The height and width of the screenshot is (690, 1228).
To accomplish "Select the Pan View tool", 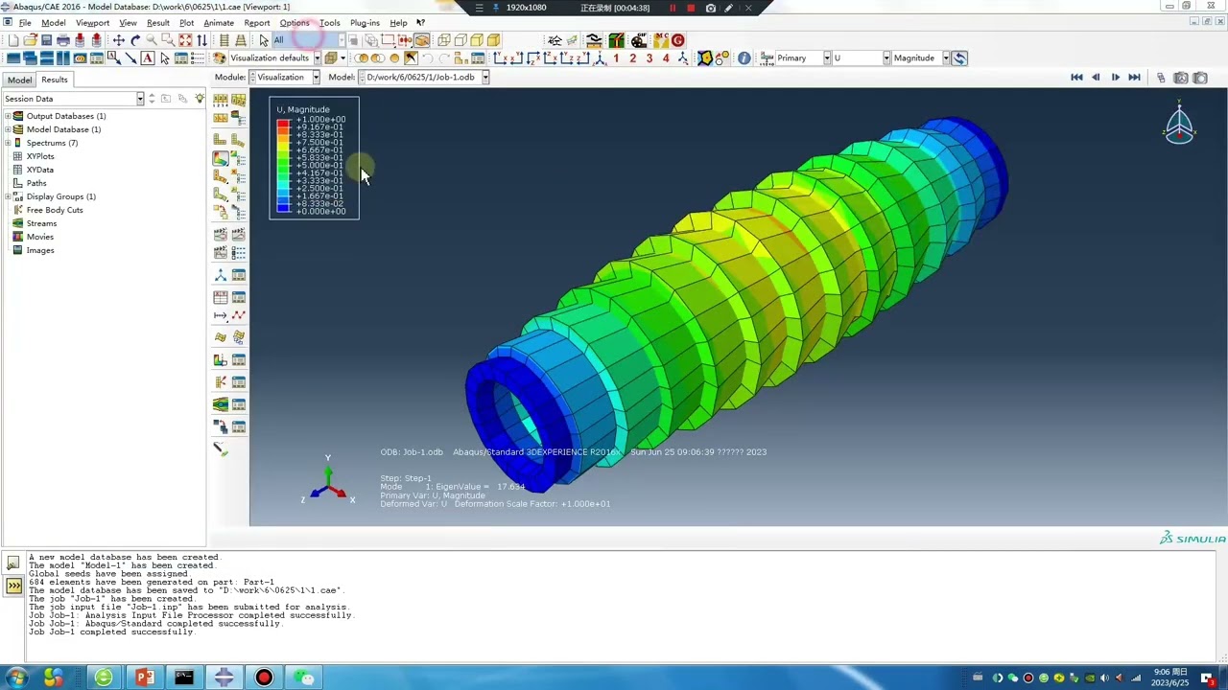I will tap(119, 40).
